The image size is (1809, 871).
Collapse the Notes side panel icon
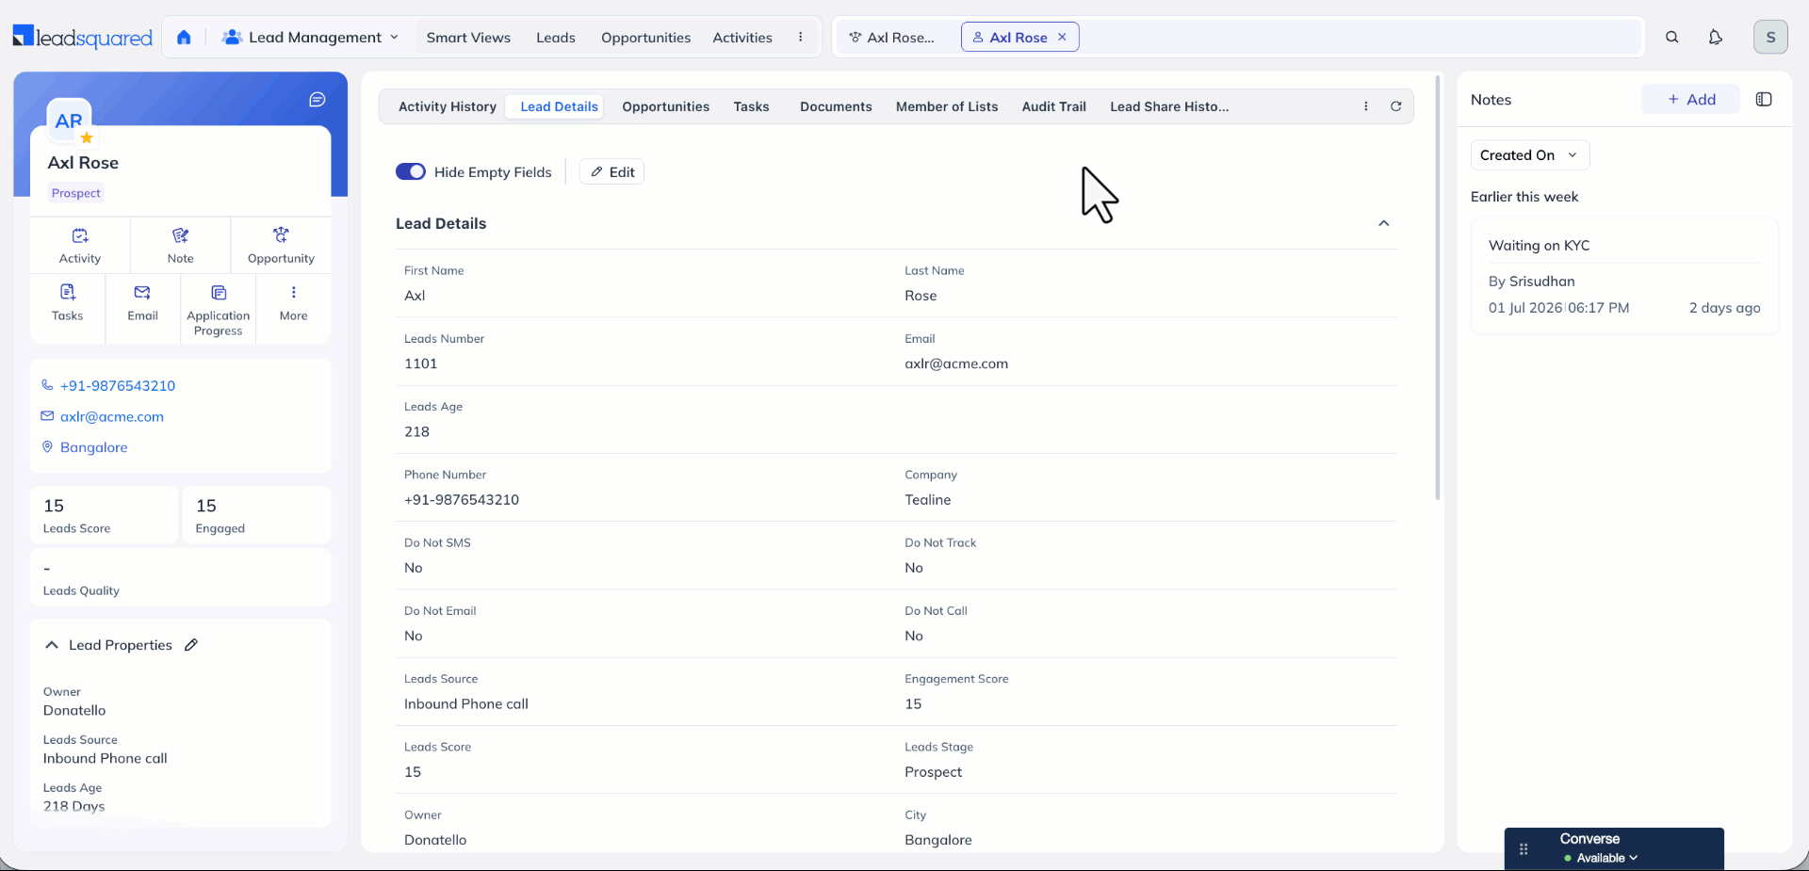tap(1764, 100)
